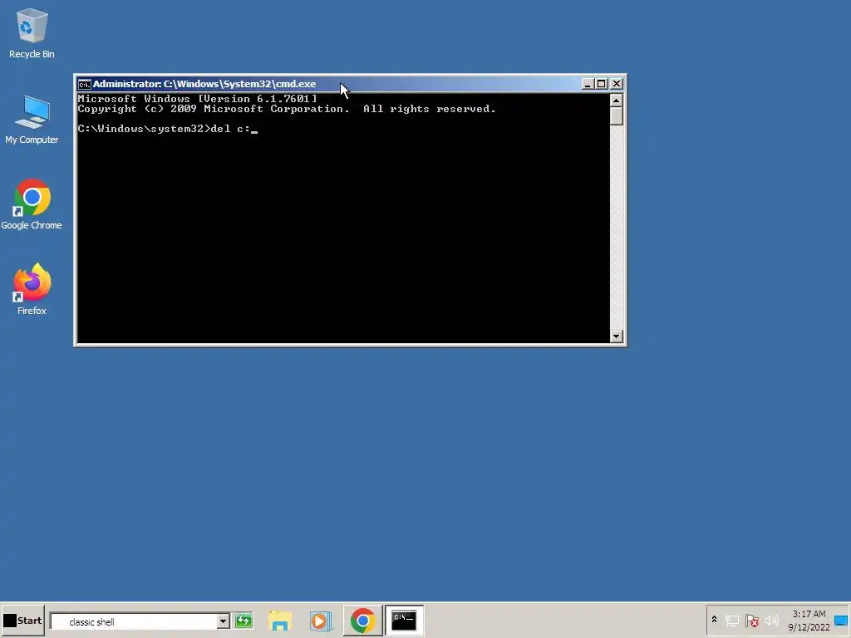Expand the taskbar address dropdown arrow
Viewport: 851px width, 638px height.
(223, 621)
